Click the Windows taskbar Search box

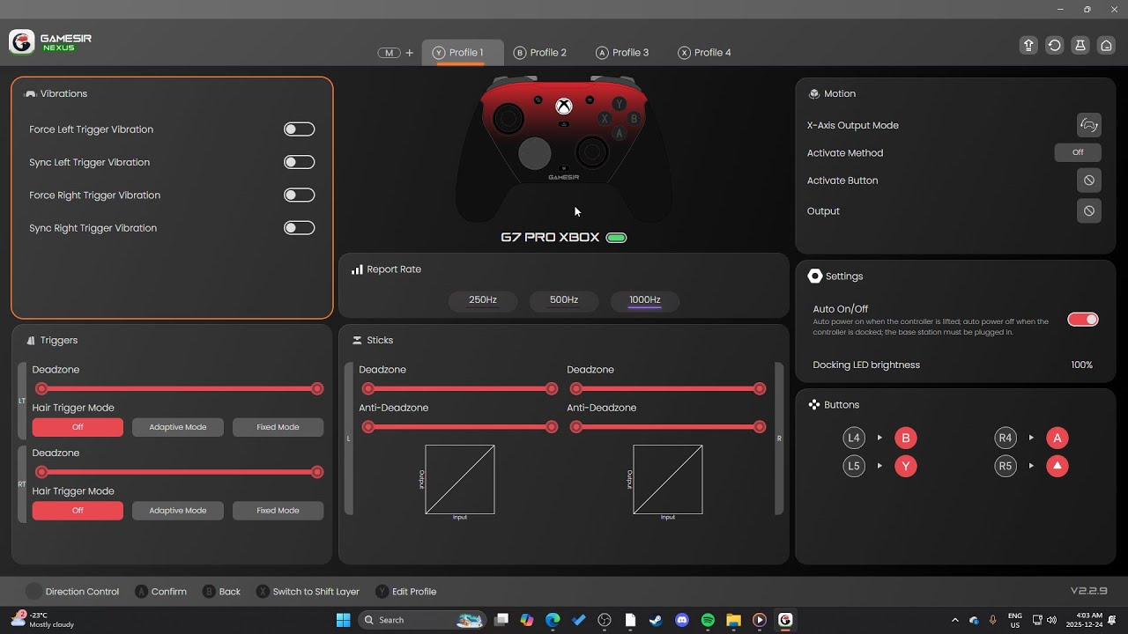click(x=423, y=620)
